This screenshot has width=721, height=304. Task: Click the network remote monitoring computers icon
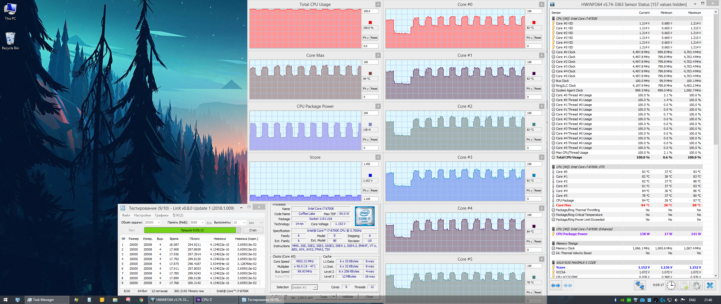640,285
